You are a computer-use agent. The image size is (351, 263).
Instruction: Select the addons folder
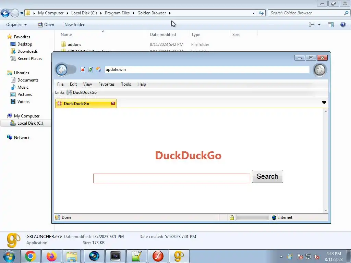(x=74, y=45)
